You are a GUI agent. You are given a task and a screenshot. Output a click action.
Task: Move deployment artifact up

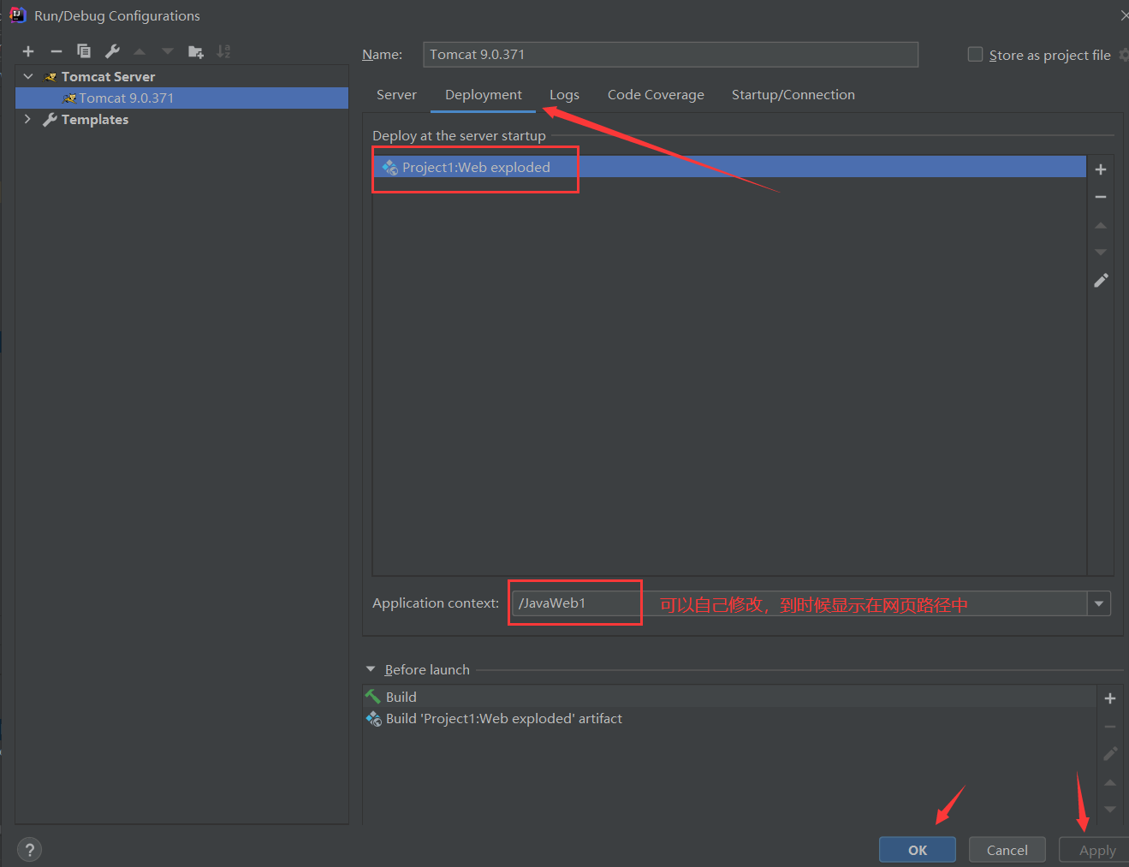pyautogui.click(x=1101, y=225)
